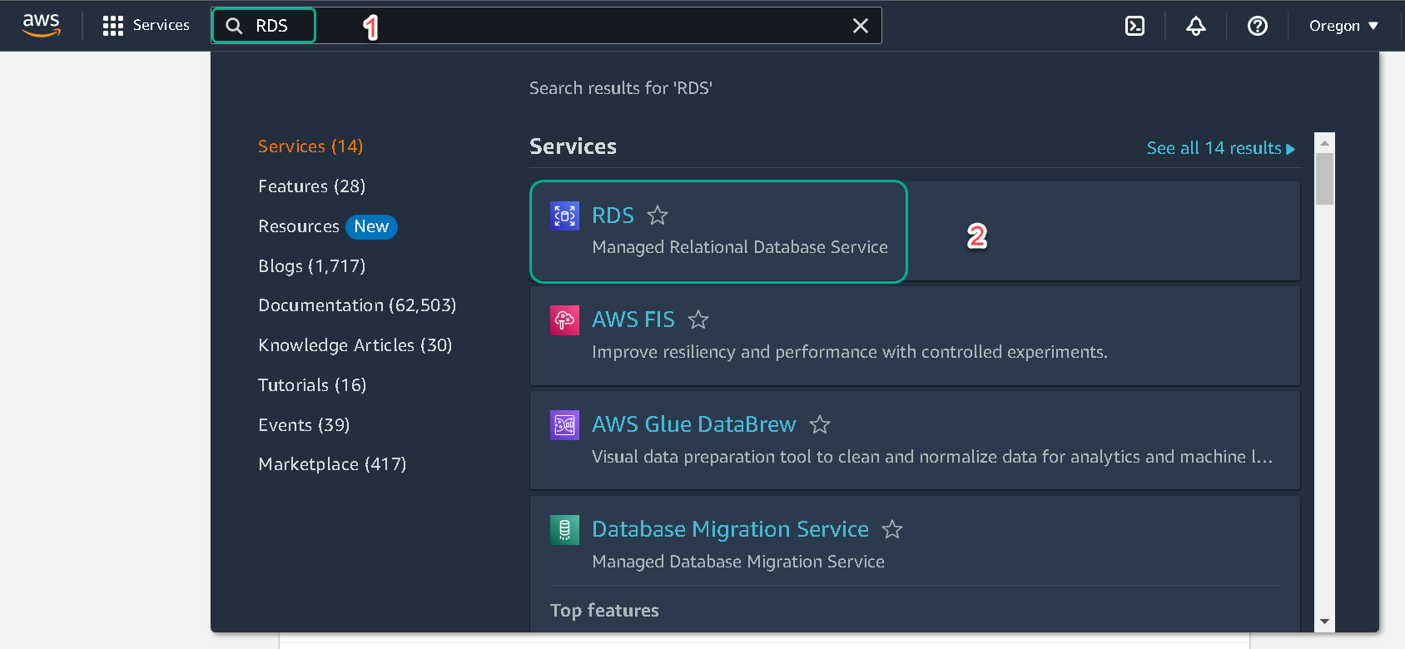Screen dimensions: 1405x649
Task: Open the AWS Glue DataBrew link
Action: [x=694, y=424]
